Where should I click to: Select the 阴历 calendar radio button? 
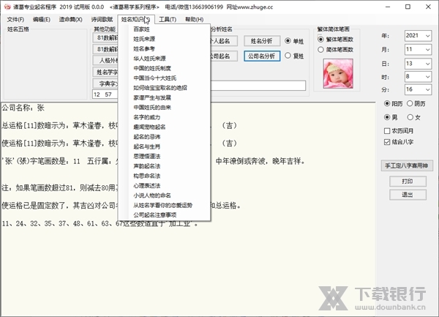(x=410, y=104)
